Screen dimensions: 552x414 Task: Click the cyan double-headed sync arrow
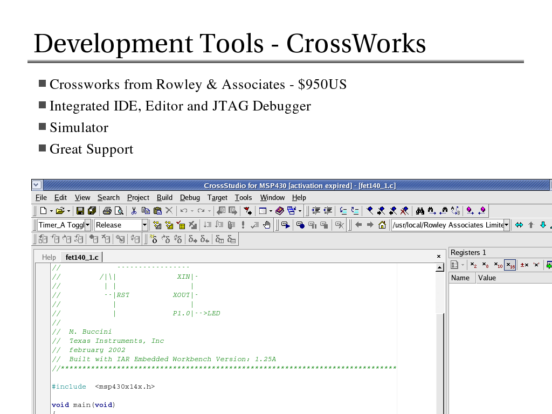[519, 225]
